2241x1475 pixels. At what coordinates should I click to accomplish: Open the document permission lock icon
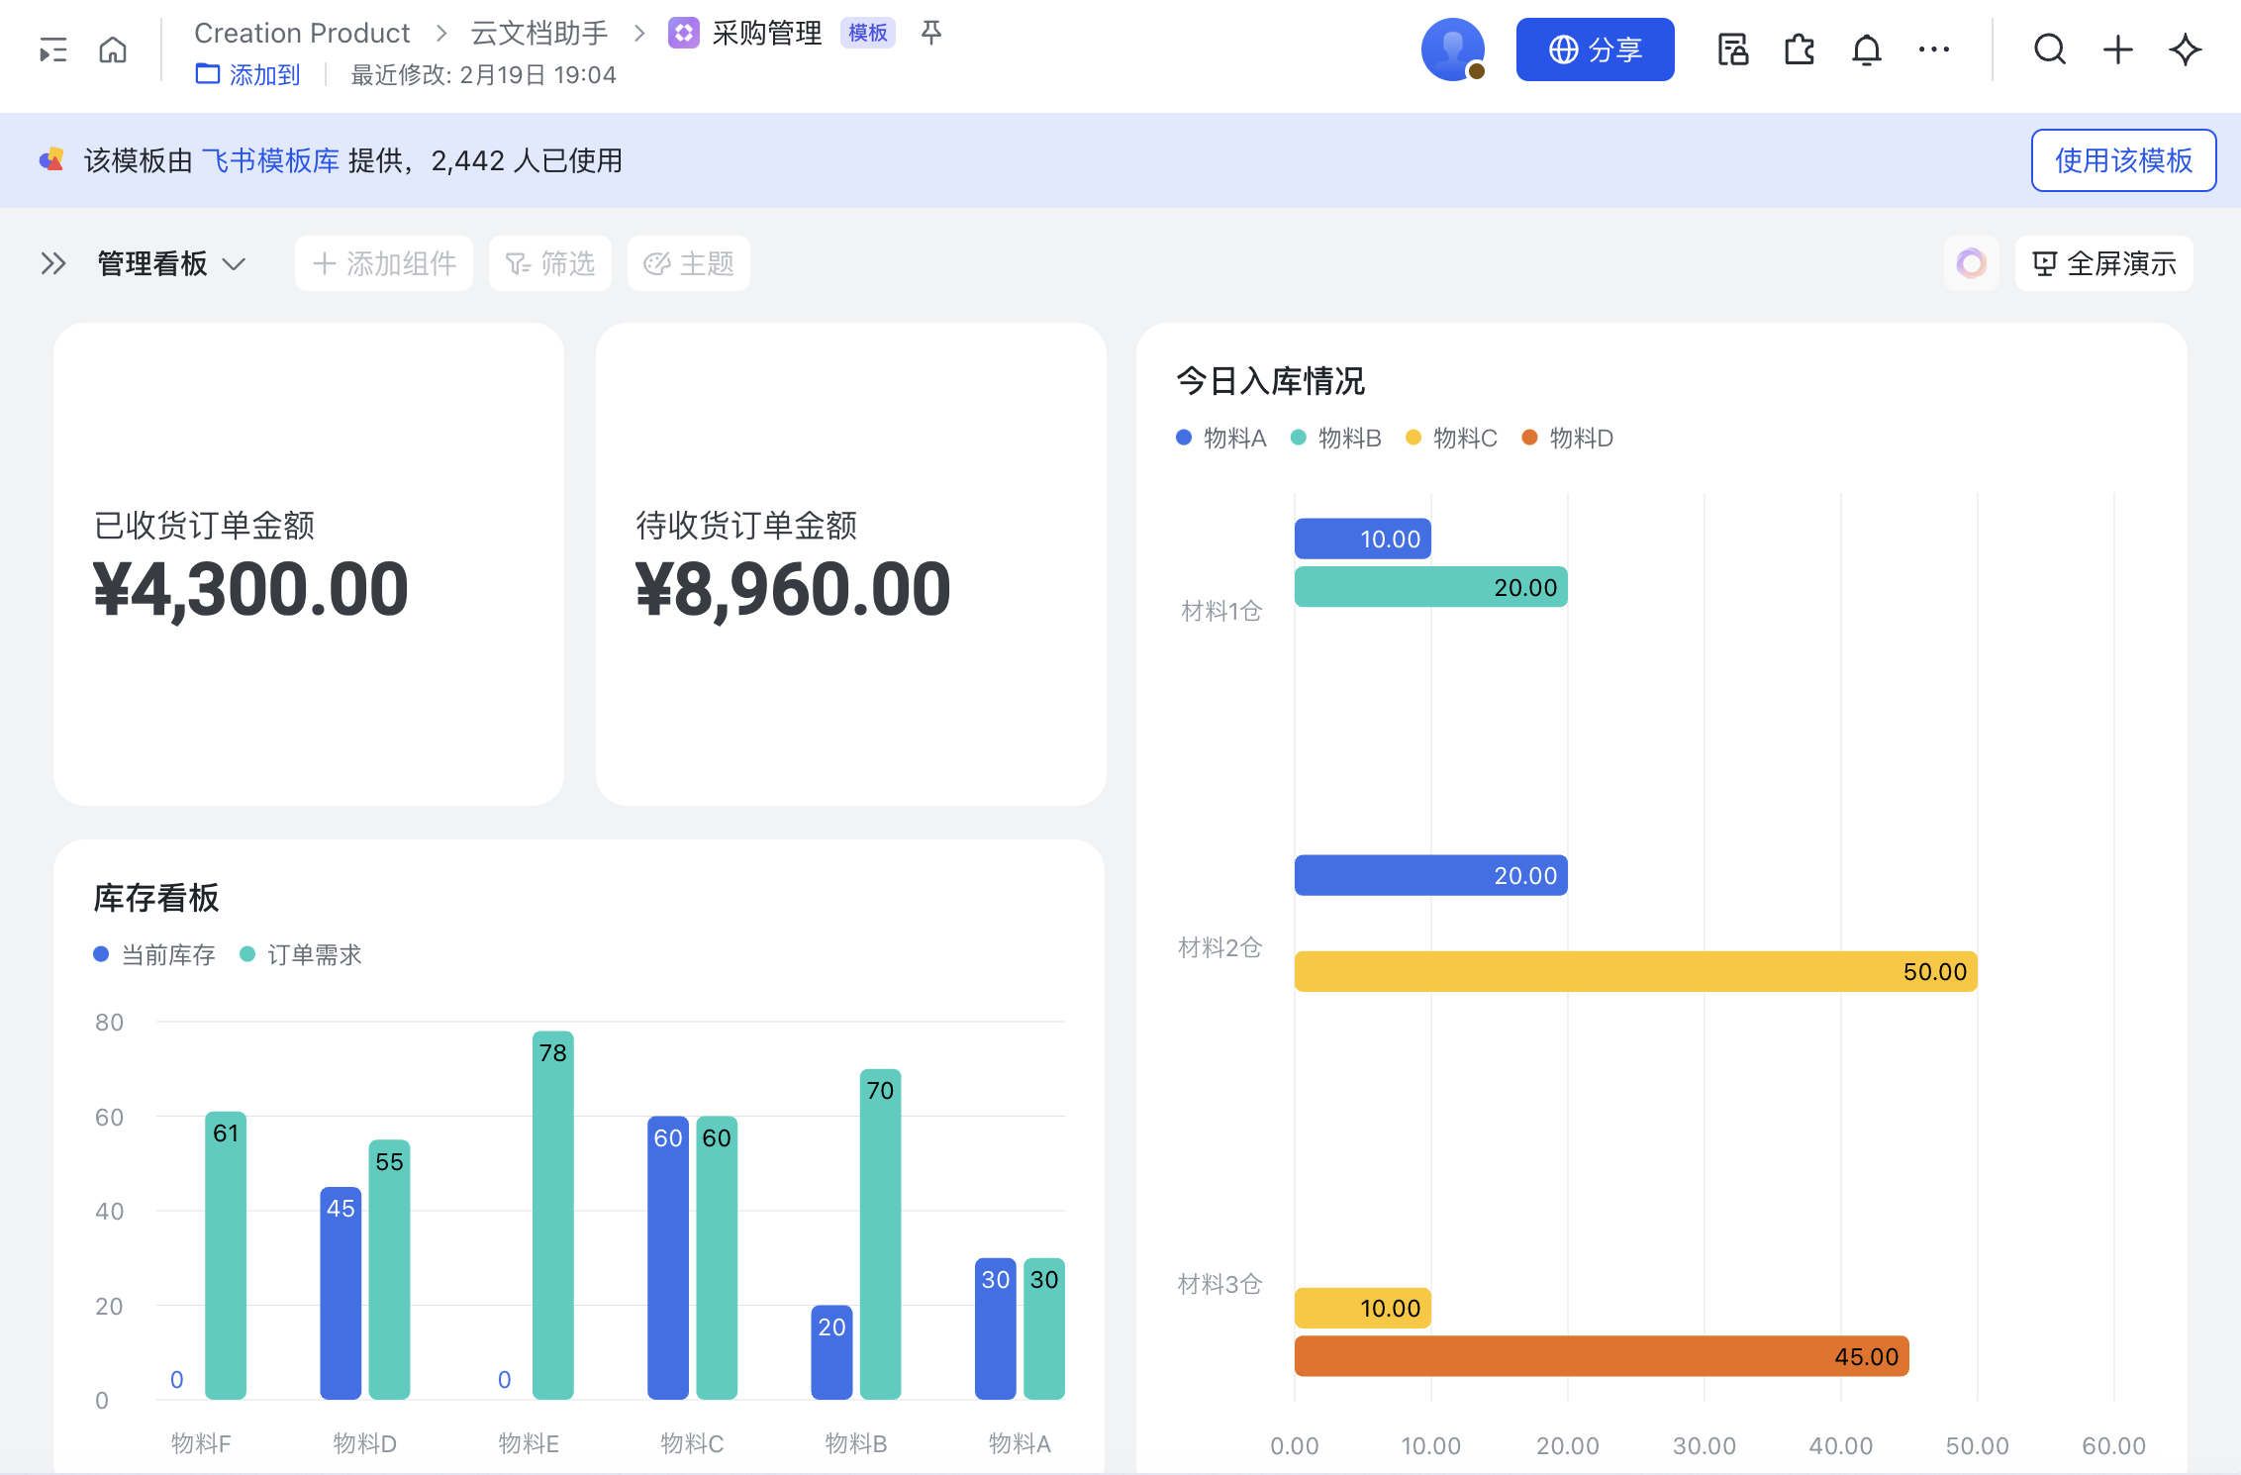click(x=1732, y=49)
